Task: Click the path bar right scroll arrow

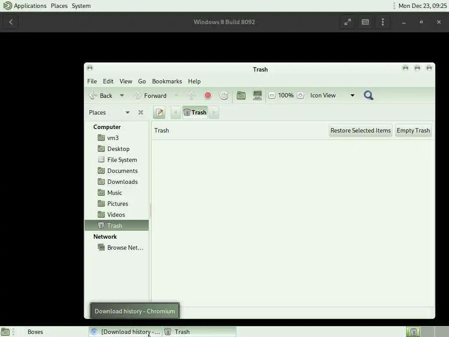Action: 214,112
